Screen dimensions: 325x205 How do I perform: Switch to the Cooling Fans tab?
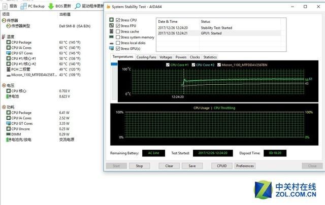(x=146, y=57)
